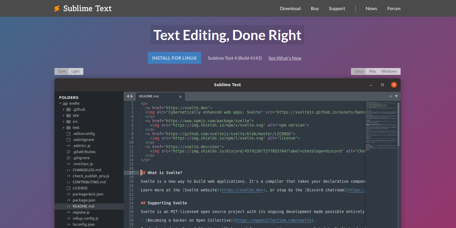This screenshot has height=228, width=456.
Task: Click the tab back arrow icon
Action: [128, 96]
